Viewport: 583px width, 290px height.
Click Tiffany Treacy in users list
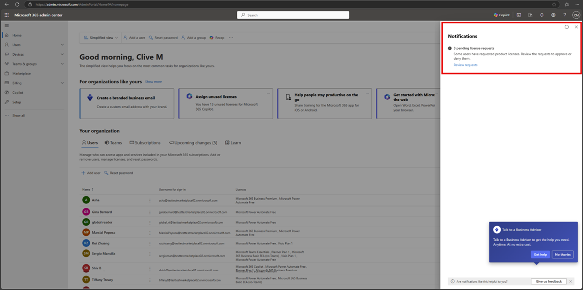click(102, 280)
